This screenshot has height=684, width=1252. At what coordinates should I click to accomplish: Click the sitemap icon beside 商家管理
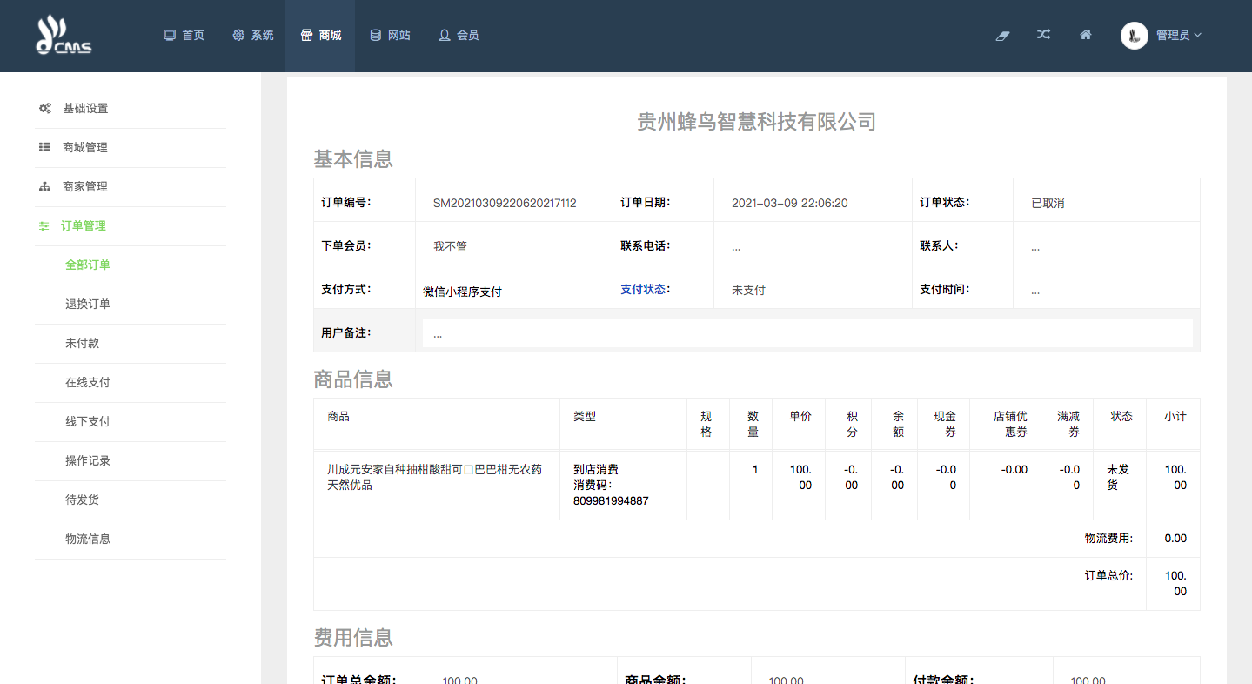(45, 187)
